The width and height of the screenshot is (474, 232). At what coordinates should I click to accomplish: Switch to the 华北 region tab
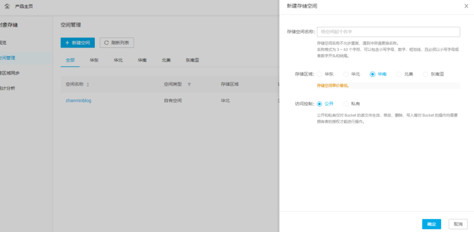coord(118,60)
